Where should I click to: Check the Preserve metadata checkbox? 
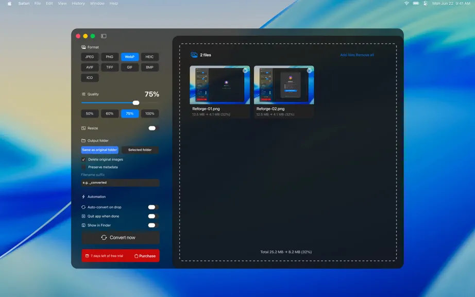pyautogui.click(x=83, y=167)
